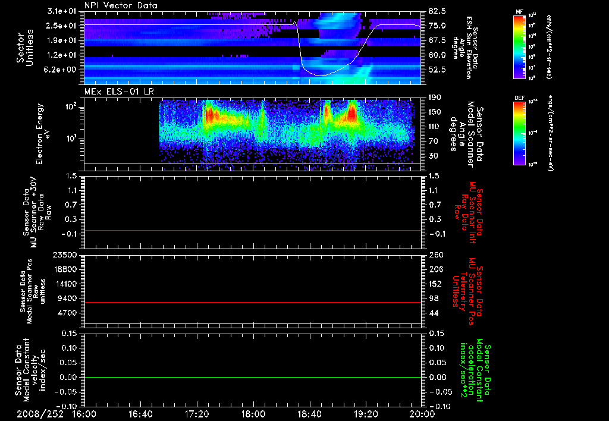Screen dimensions: 609x421
Task: Click the Model Scanner Angle degrees axis title
Action: coord(466,134)
